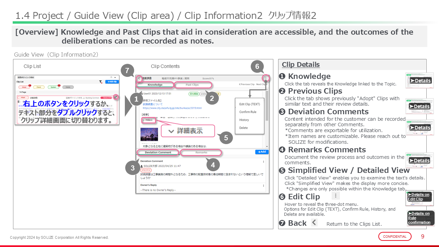Open three-dot menu beside Deviation Comment entry
This screenshot has width=439, height=247.
coord(263,162)
